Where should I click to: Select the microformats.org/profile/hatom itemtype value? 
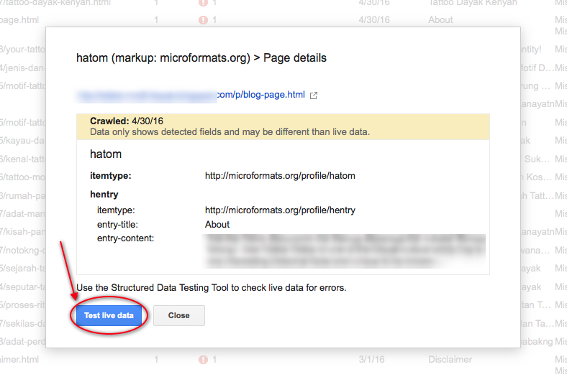[x=280, y=176]
